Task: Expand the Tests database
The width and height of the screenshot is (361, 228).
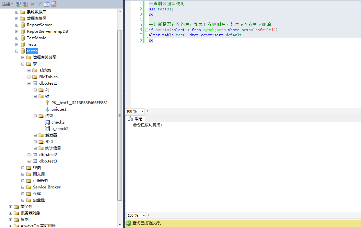Action: [x=17, y=44]
